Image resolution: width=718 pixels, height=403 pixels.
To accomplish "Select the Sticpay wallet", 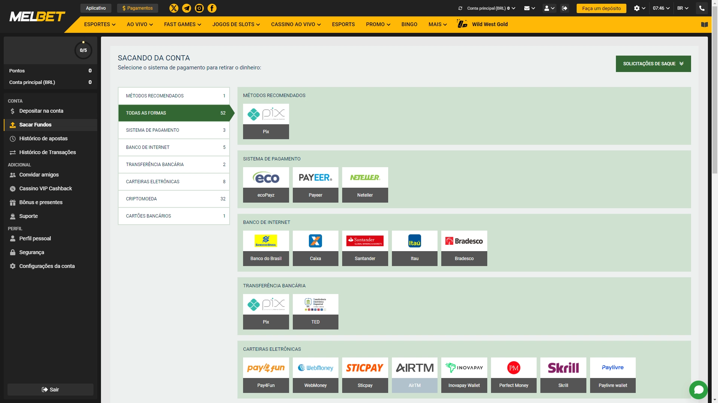I will [365, 375].
